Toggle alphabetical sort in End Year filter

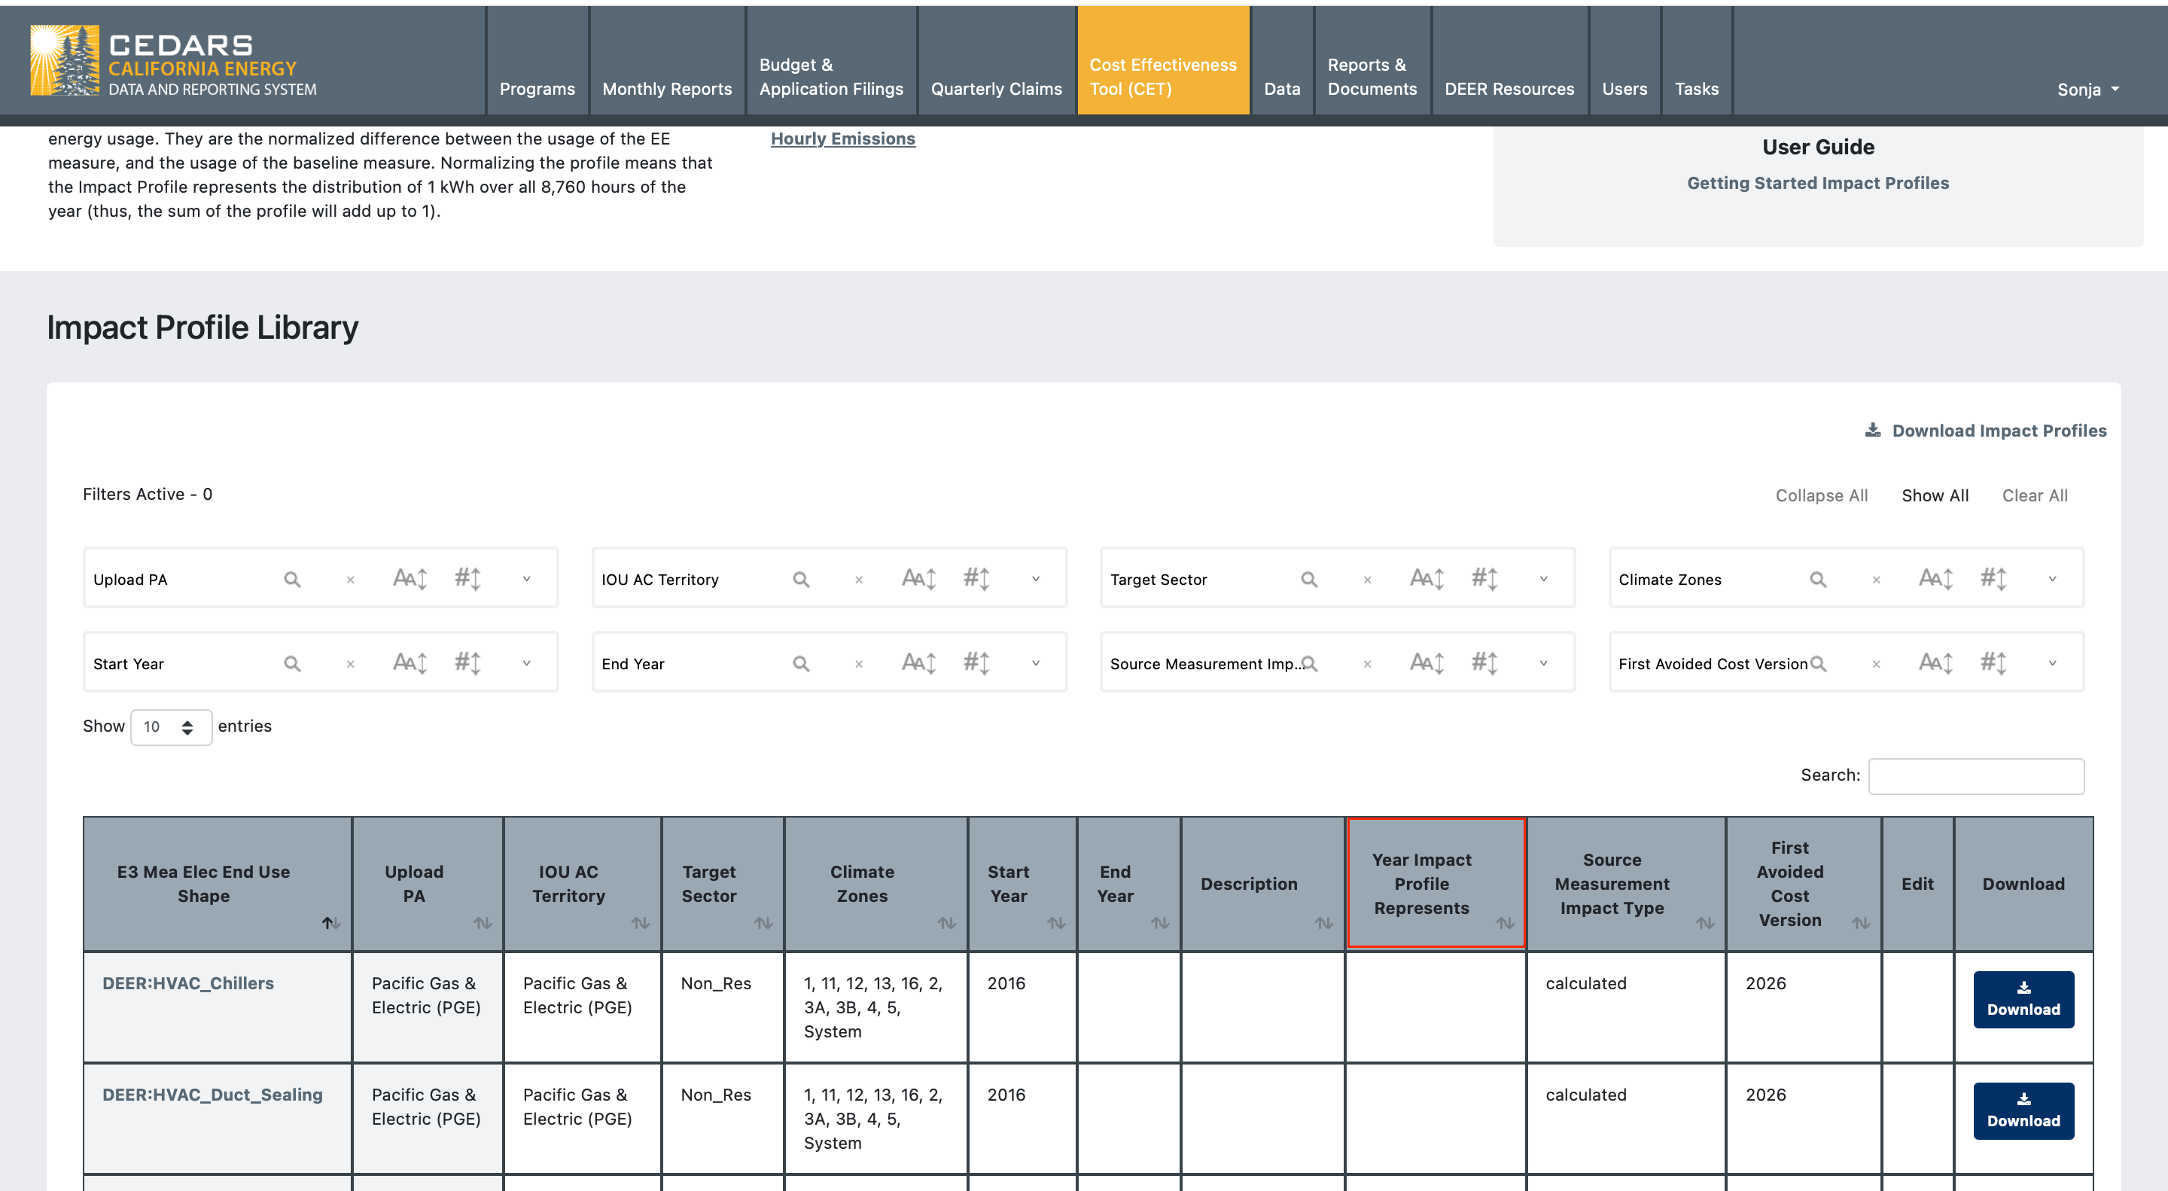pos(919,663)
